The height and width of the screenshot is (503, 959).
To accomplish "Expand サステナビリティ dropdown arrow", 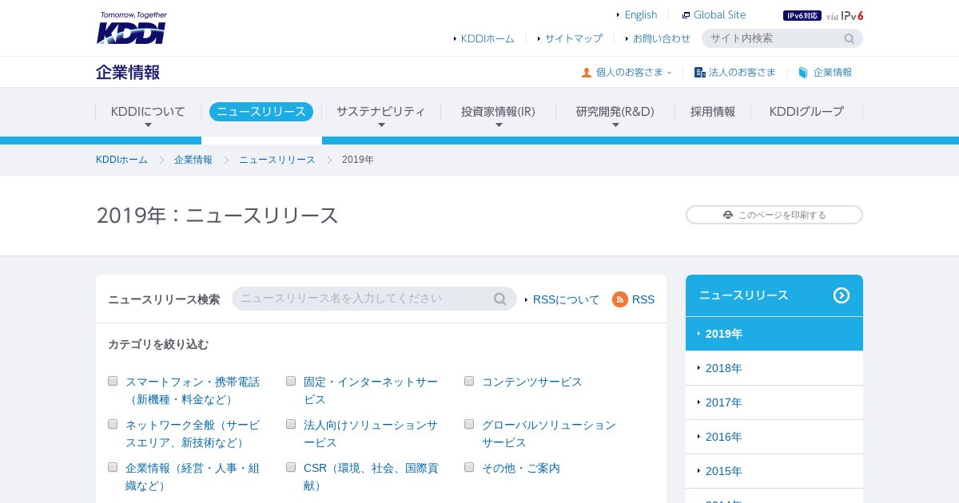I will (x=381, y=125).
